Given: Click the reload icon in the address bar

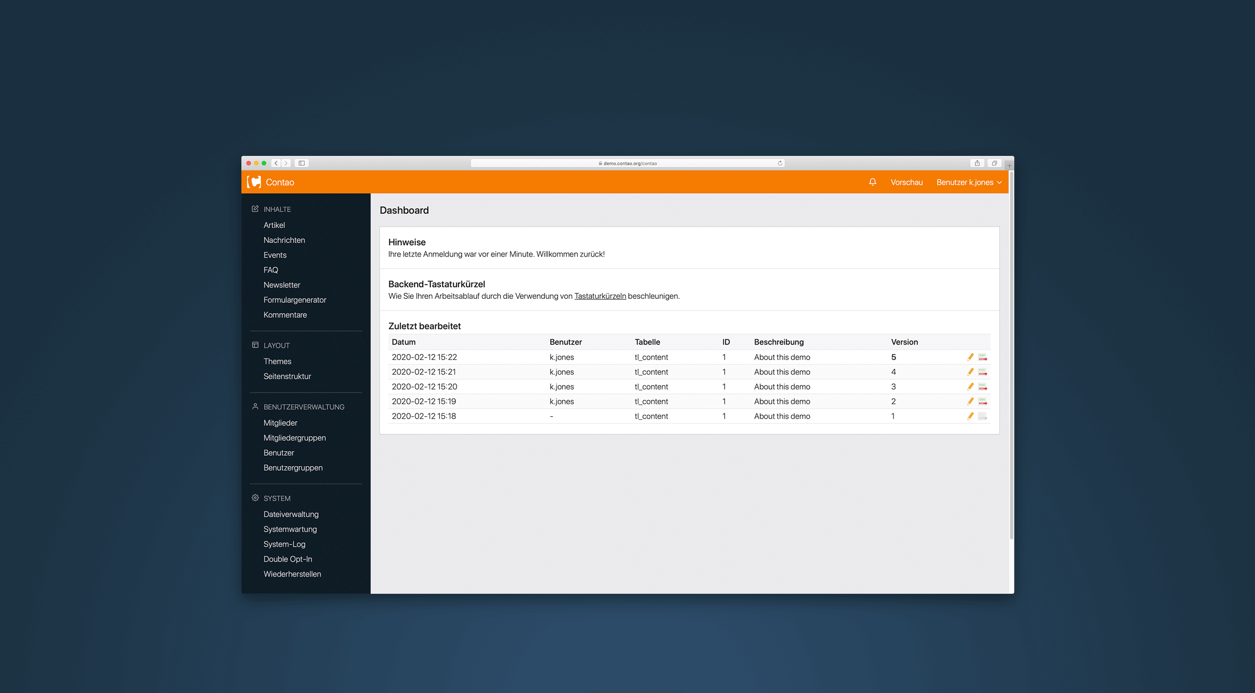Looking at the screenshot, I should pyautogui.click(x=780, y=162).
